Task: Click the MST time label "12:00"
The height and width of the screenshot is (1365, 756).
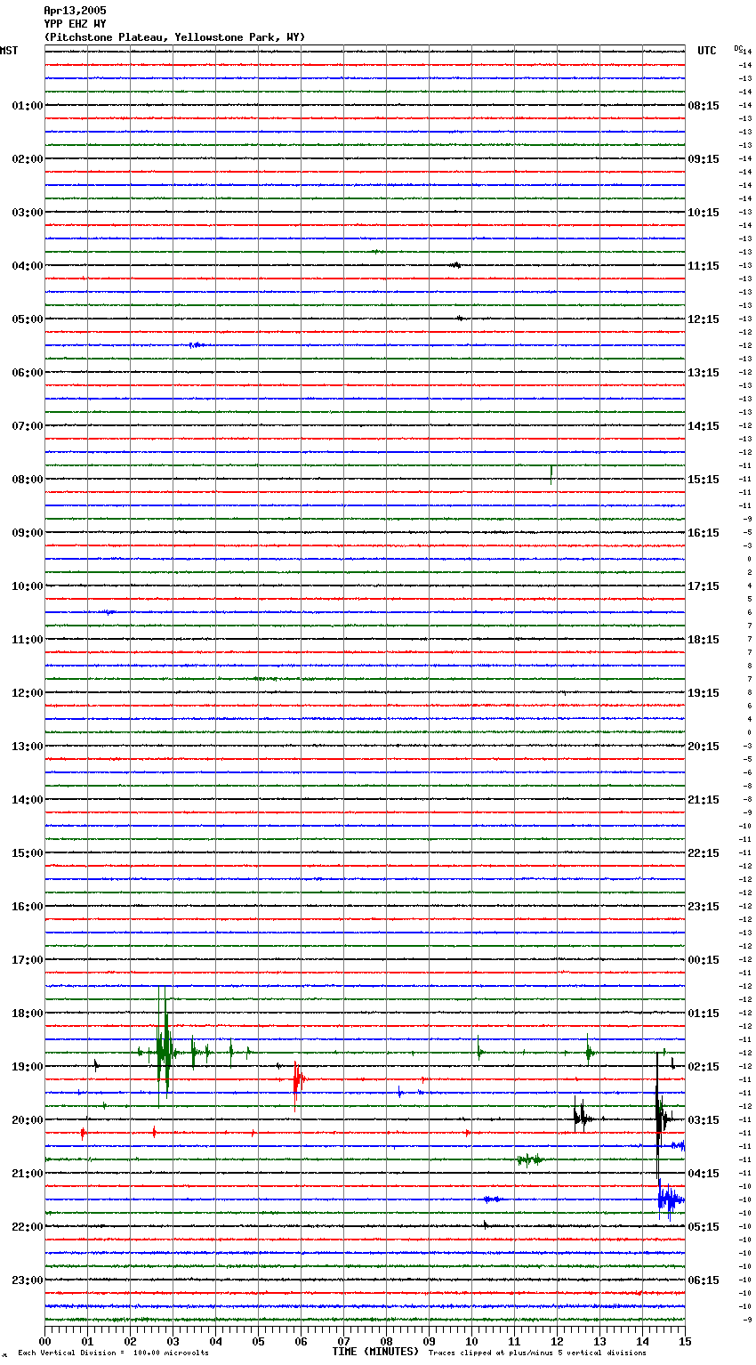Action: (28, 693)
